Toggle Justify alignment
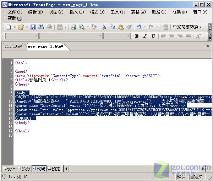 click(188, 36)
